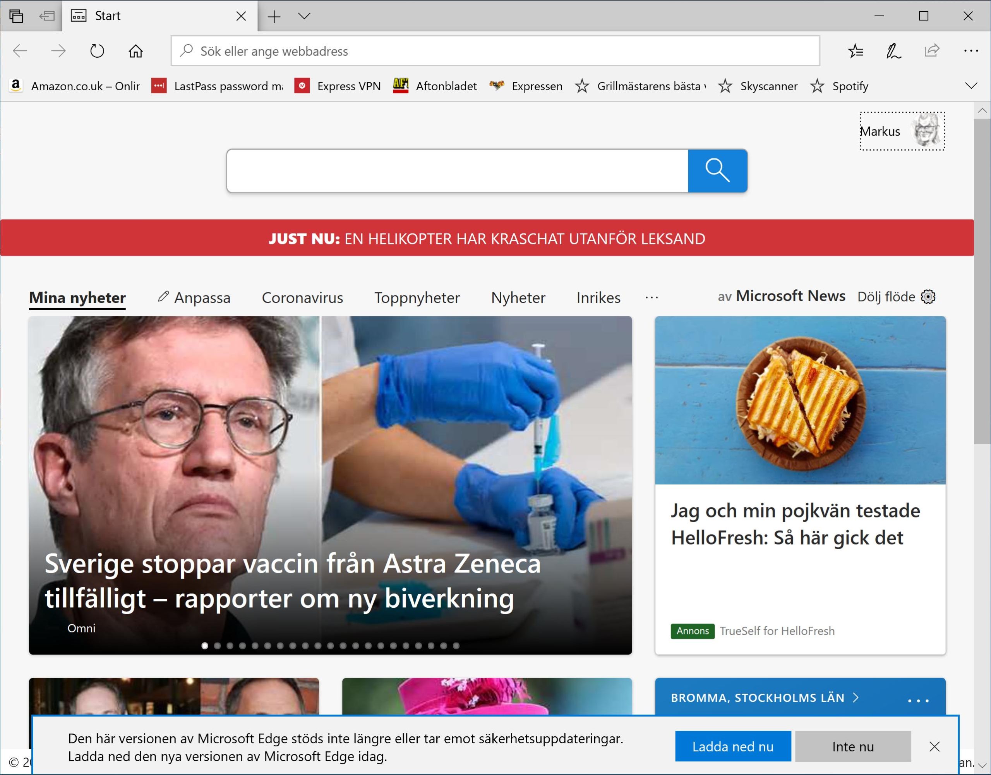Reload the page with the refresh icon
The width and height of the screenshot is (991, 775).
click(x=97, y=51)
